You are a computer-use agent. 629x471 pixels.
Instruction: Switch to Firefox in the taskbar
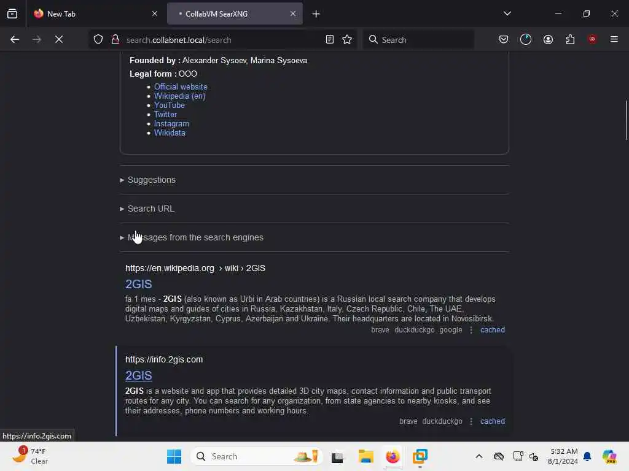[x=393, y=456]
